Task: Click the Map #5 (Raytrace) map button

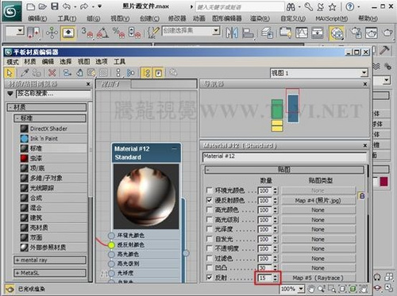Action: pyautogui.click(x=318, y=278)
